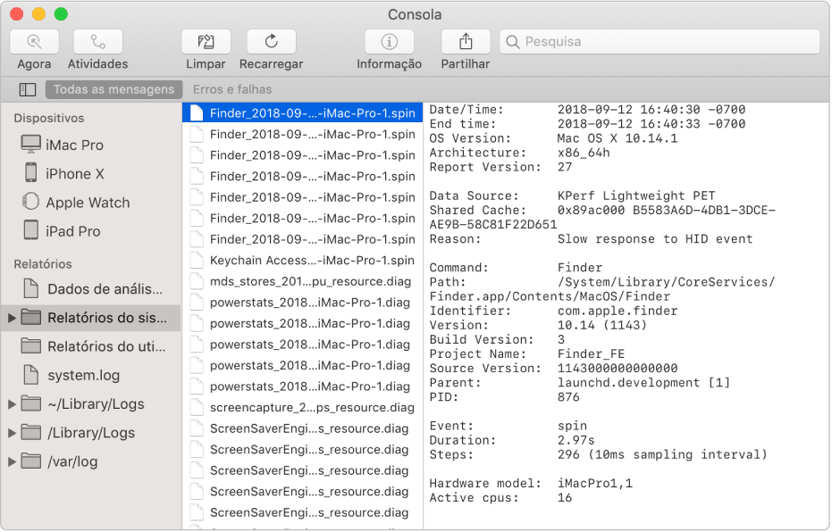Open the mds_stores cpu_resource.diag file
The width and height of the screenshot is (832, 532).
pos(302,281)
